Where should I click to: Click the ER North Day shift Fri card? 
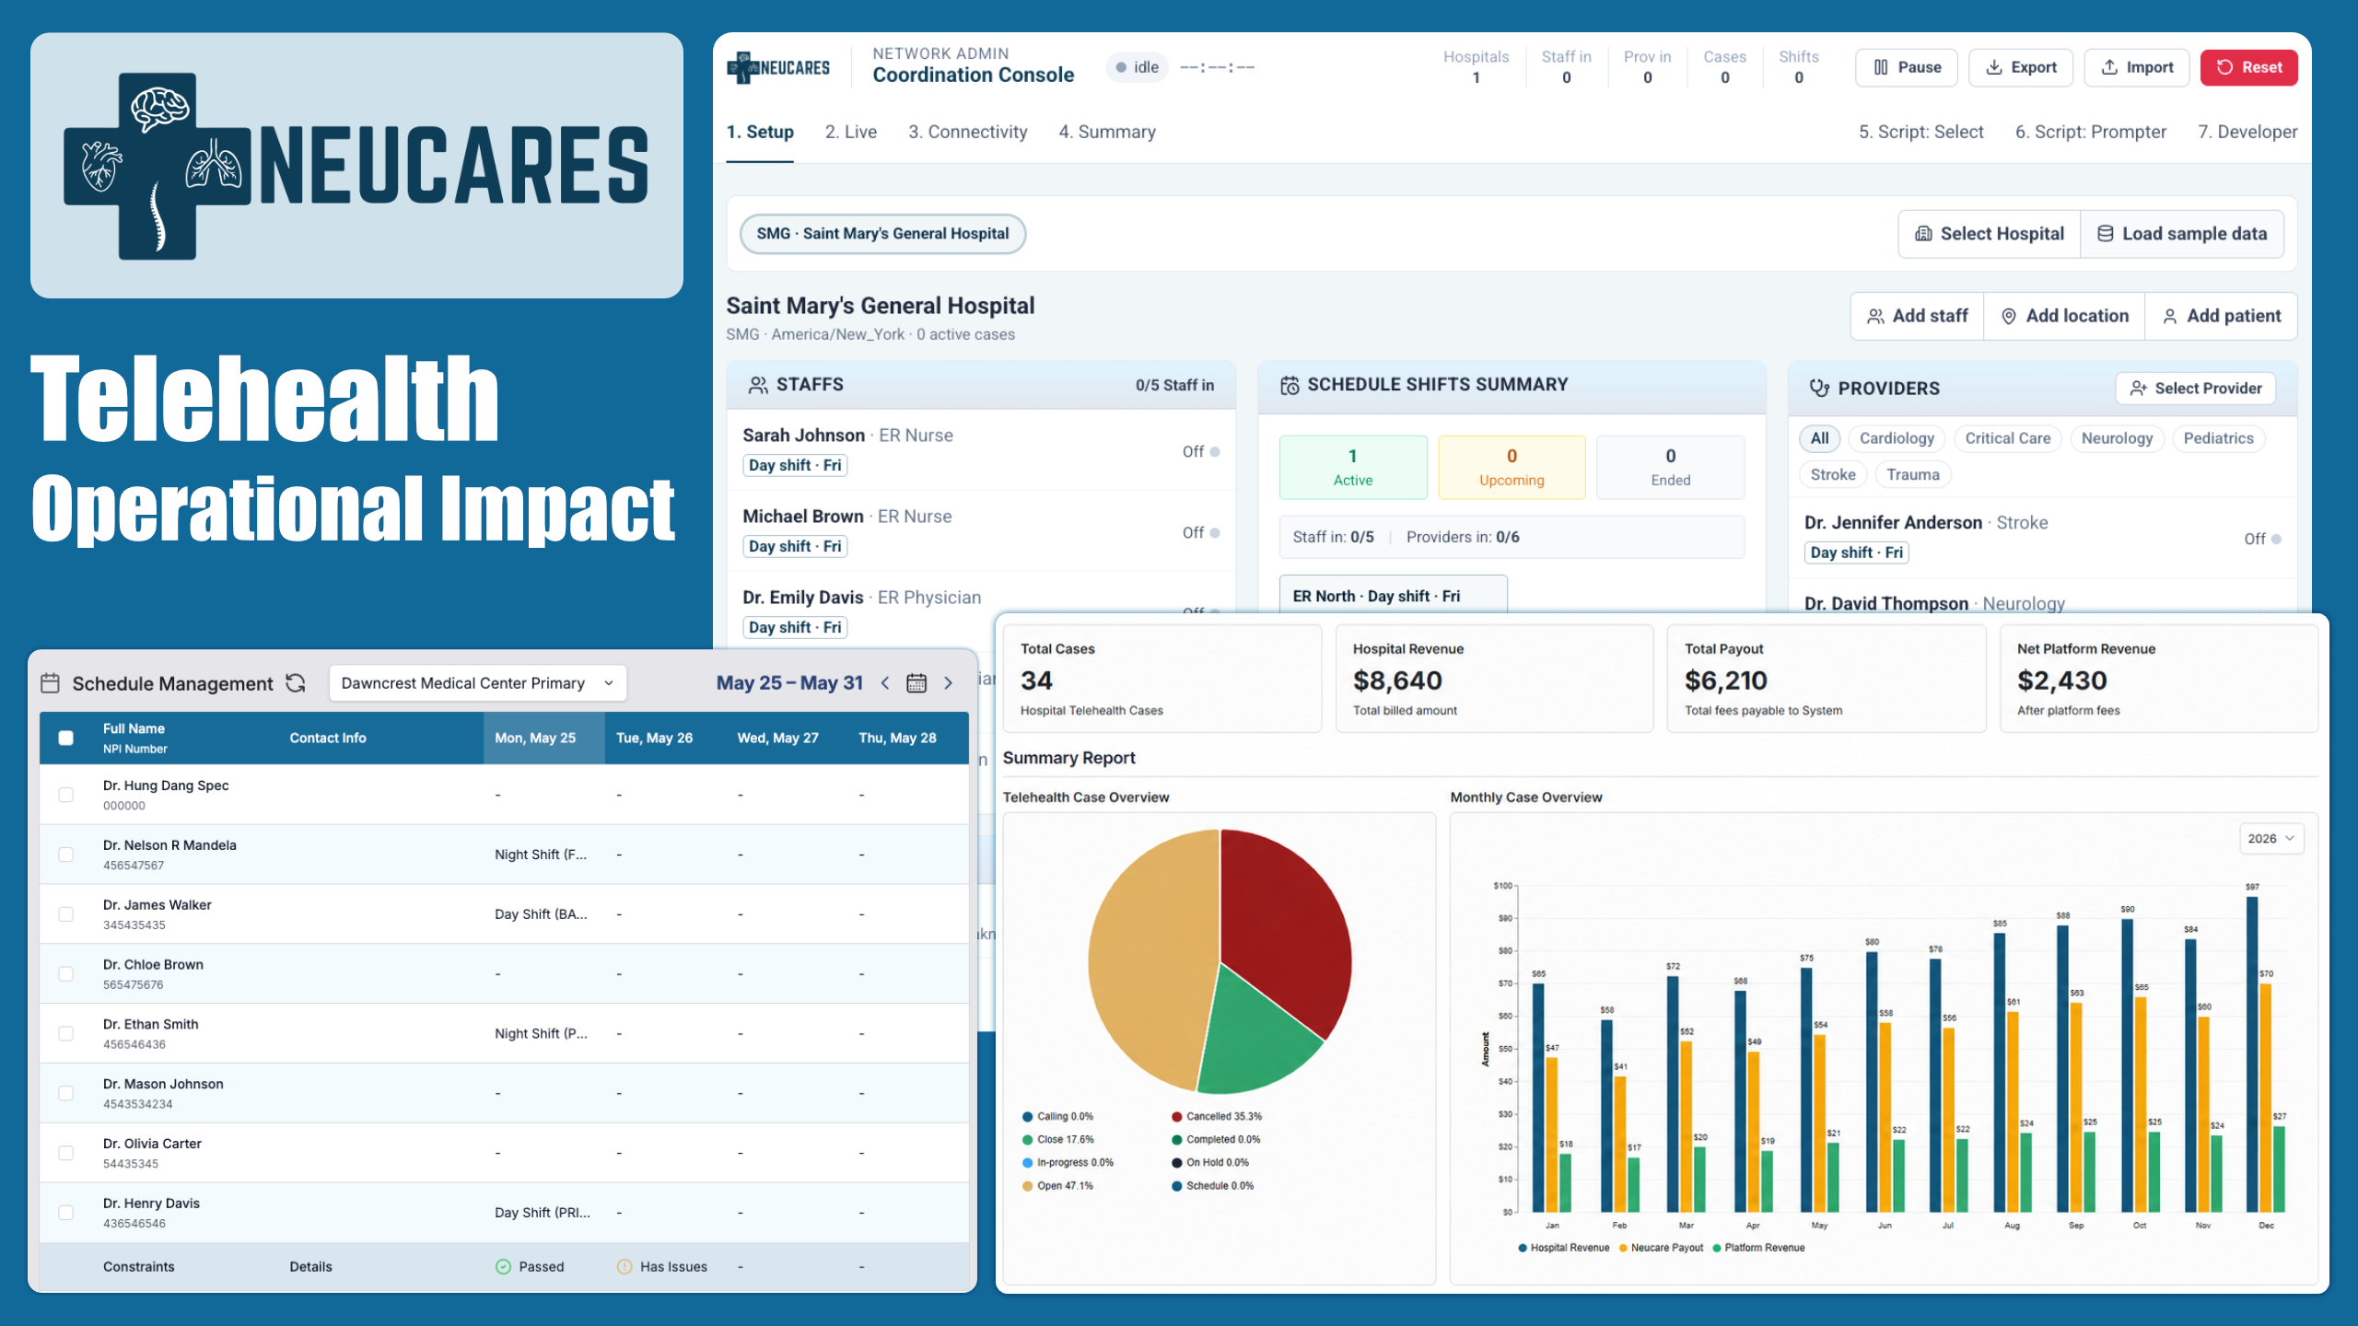1394,595
